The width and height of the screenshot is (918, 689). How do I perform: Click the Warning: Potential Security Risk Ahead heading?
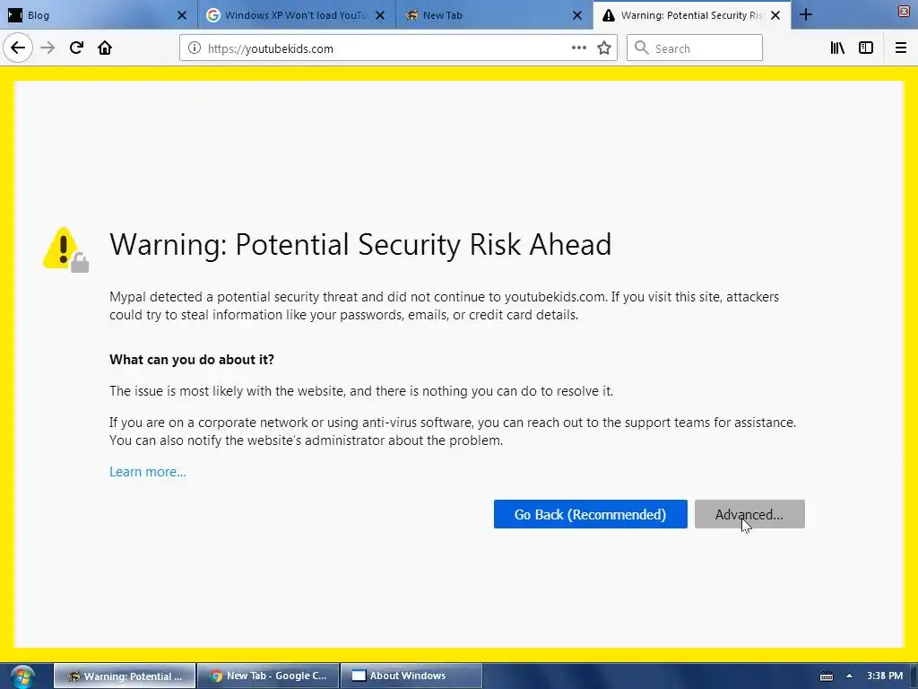(x=360, y=244)
